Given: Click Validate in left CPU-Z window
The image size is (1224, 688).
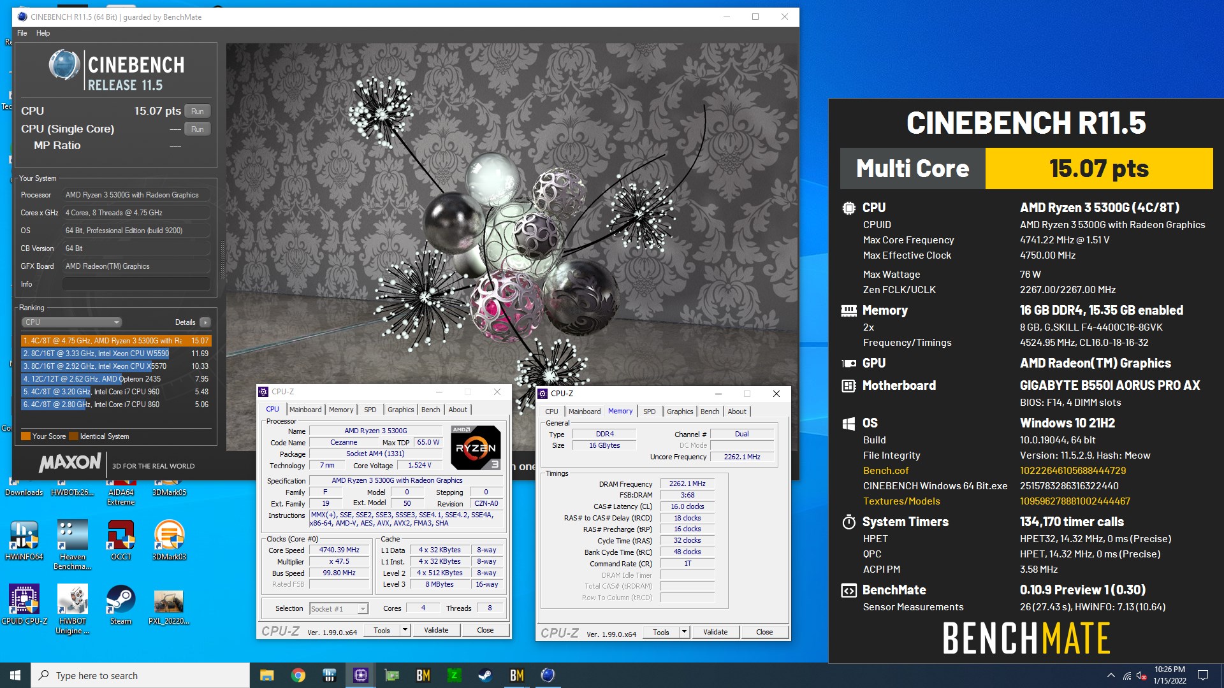Looking at the screenshot, I should (x=436, y=631).
